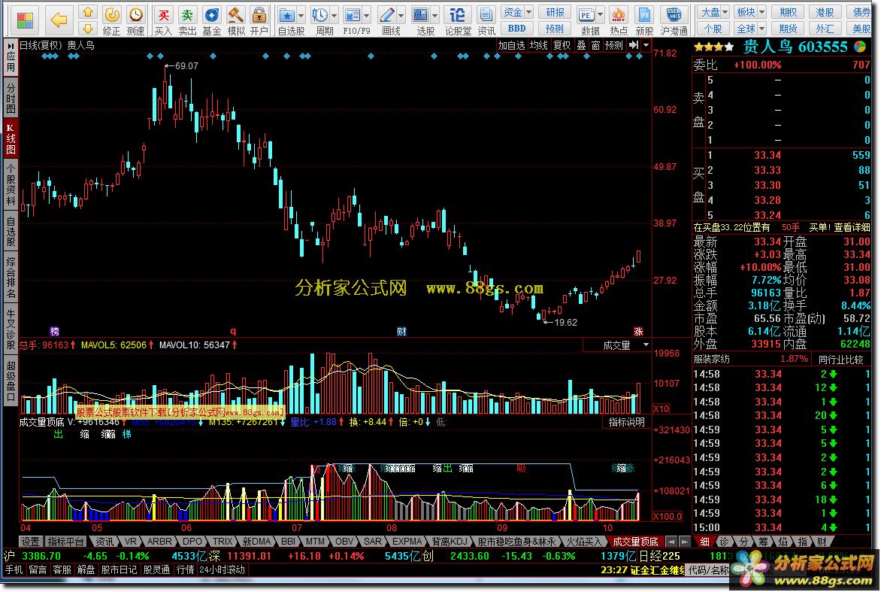
Task: Expand the 大盘 dropdown arrow
Action: (725, 12)
